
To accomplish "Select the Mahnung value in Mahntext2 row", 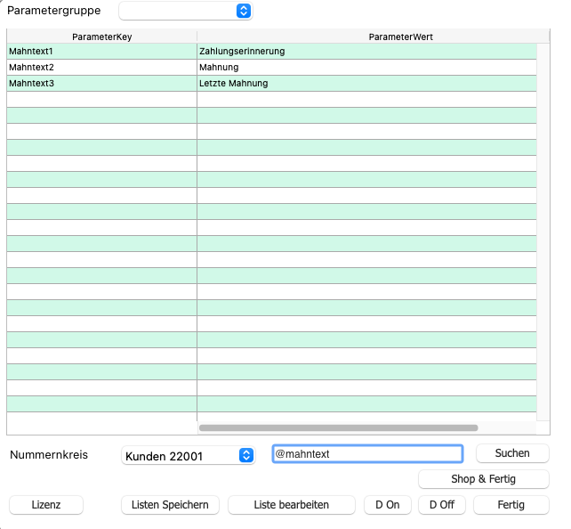I will coord(366,68).
